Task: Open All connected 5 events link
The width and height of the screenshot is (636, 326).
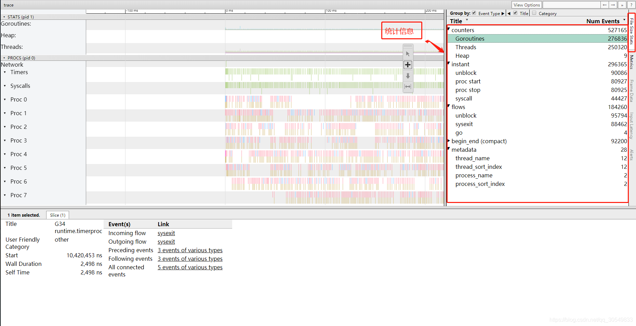Action: coord(190,267)
